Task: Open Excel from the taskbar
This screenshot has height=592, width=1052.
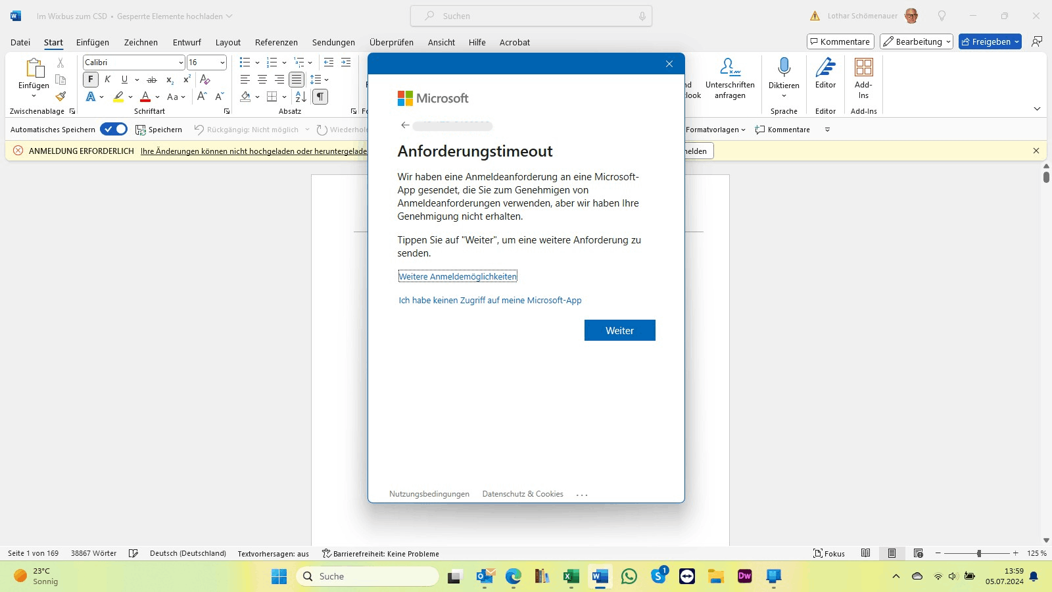Action: [x=571, y=576]
